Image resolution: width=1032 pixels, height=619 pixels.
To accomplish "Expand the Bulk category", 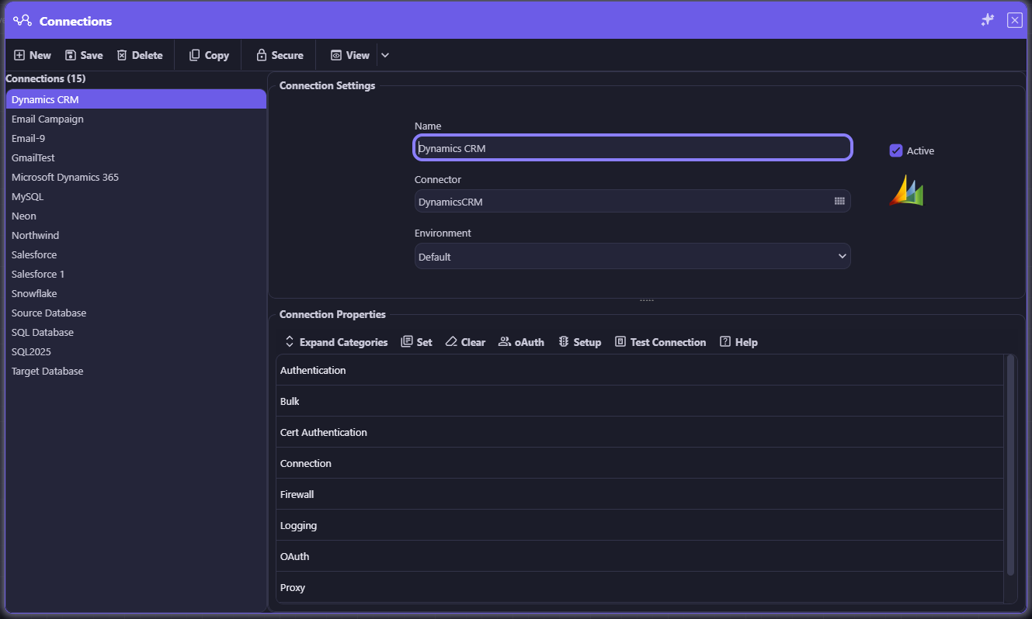I will [x=640, y=401].
